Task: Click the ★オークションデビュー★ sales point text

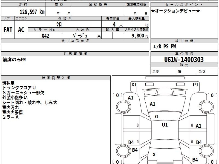Action: point(175,11)
